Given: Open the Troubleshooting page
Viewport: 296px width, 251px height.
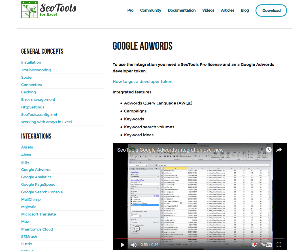Looking at the screenshot, I should 36,70.
